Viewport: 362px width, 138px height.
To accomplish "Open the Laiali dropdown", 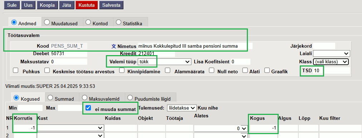I will [x=332, y=54].
